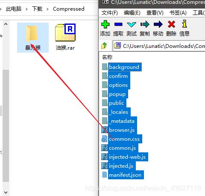Click the 复制 (Copy) arrow icon
This screenshot has height=196, width=205.
click(145, 24)
